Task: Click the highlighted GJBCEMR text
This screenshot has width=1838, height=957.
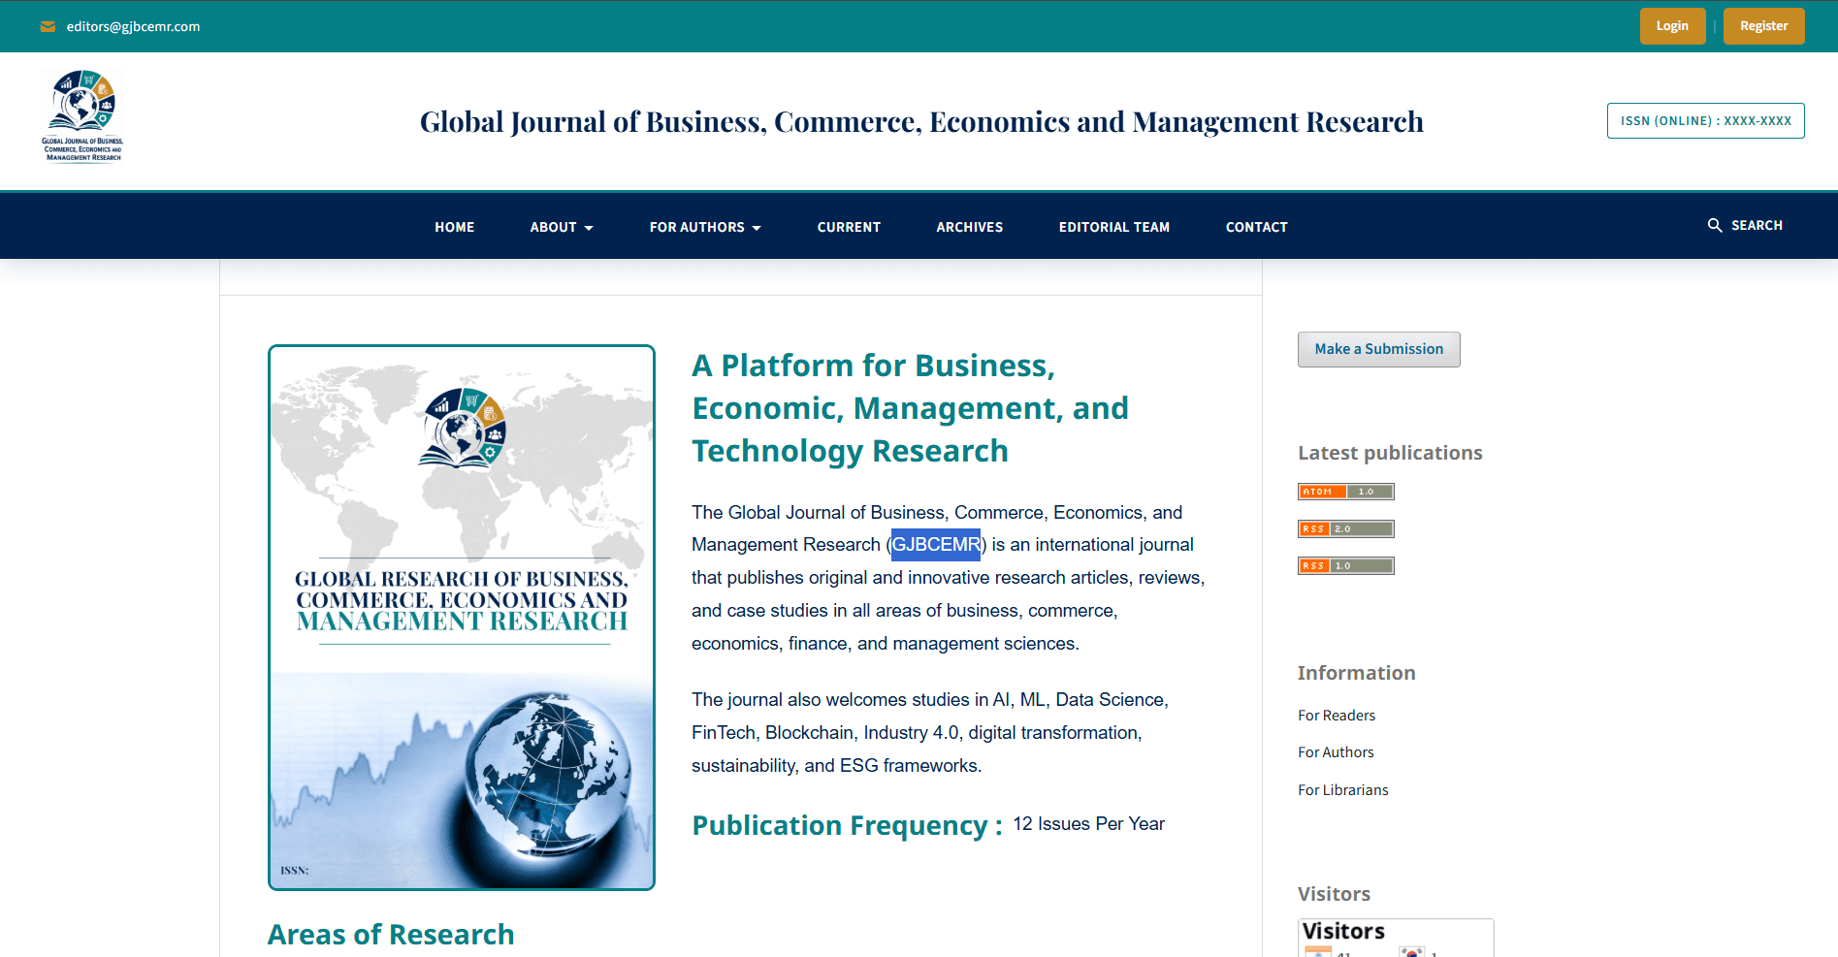Action: [936, 545]
